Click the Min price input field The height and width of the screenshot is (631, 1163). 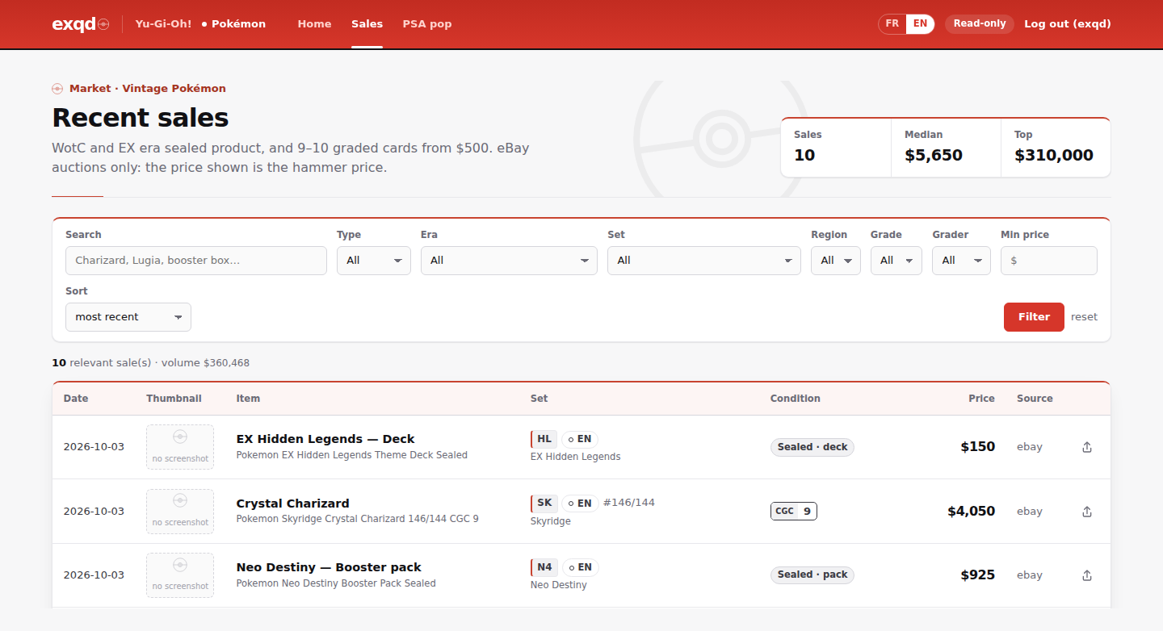click(x=1049, y=261)
